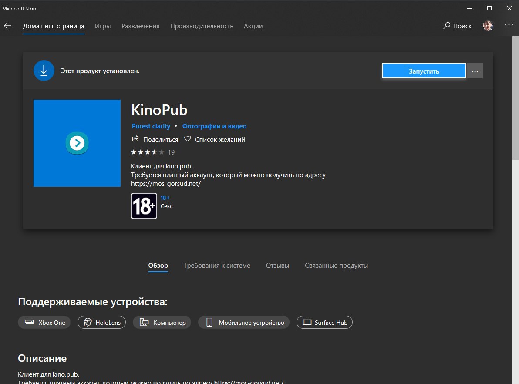Select the Обзор tab

(x=158, y=266)
